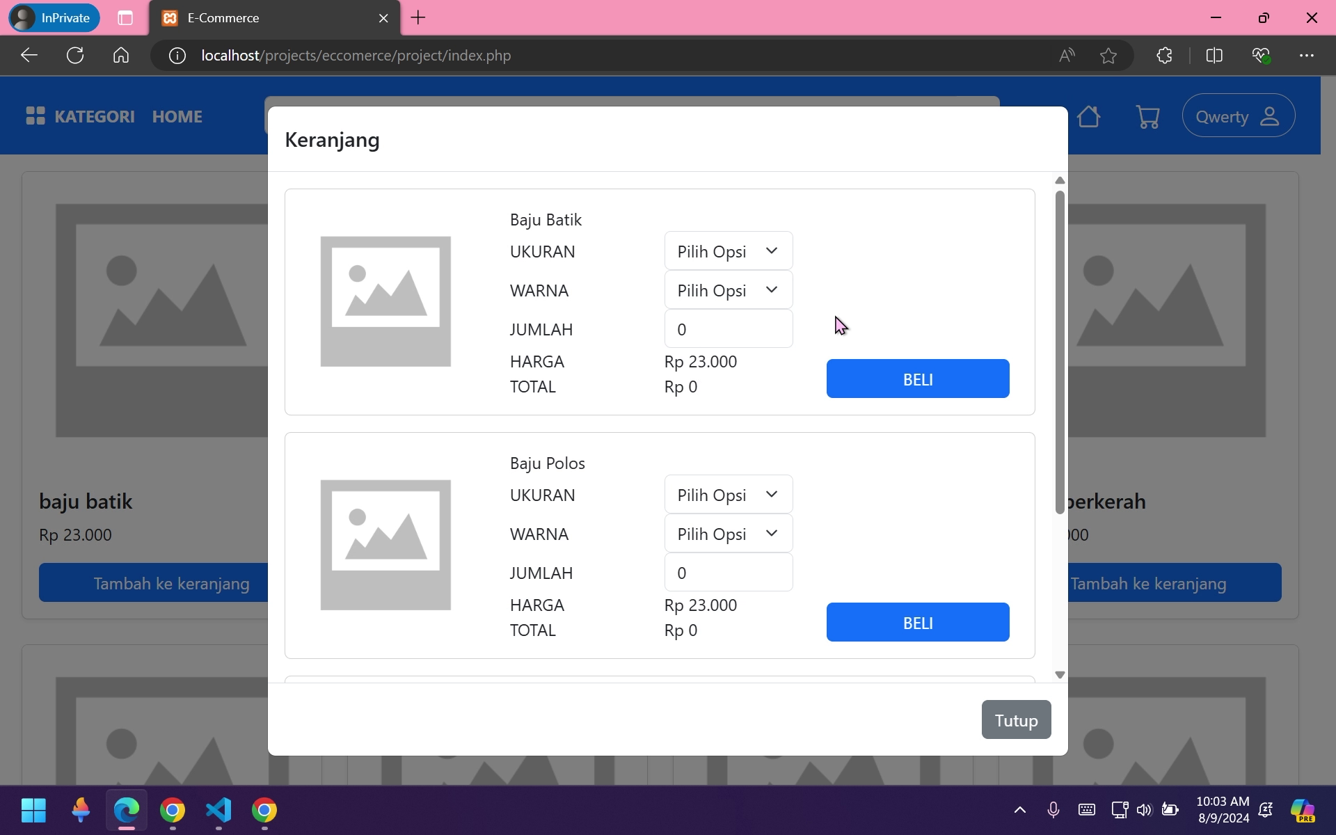Click Tambah ke keranjang for baju batik
This screenshot has width=1336, height=835.
point(154,583)
